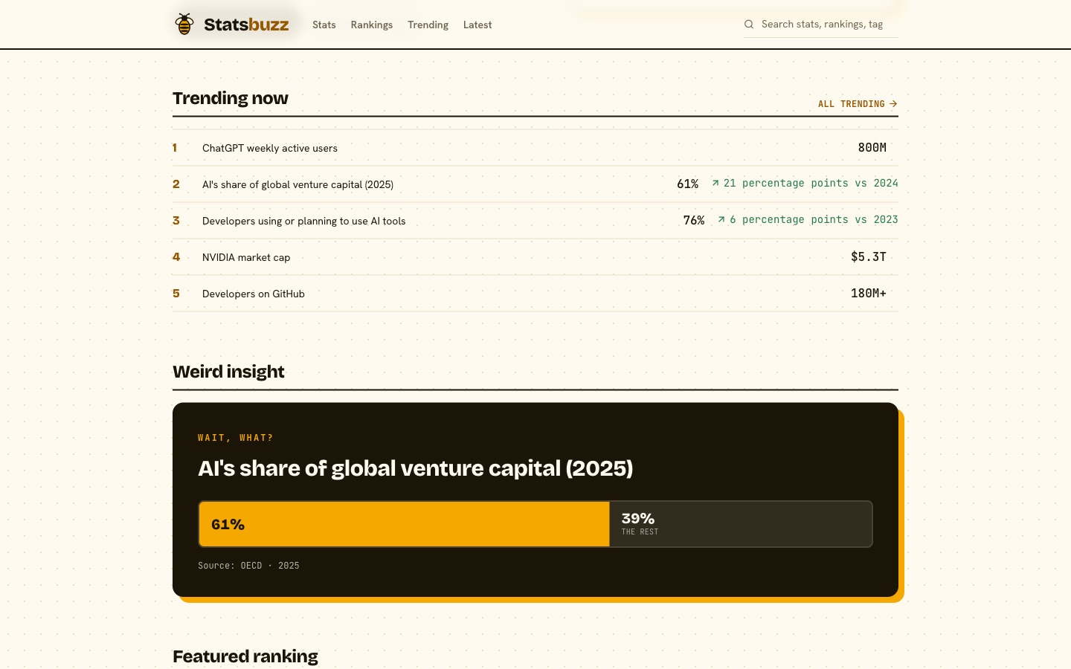Image resolution: width=1071 pixels, height=669 pixels.
Task: Click the Statsbuzz wordmark
Action: pos(246,25)
